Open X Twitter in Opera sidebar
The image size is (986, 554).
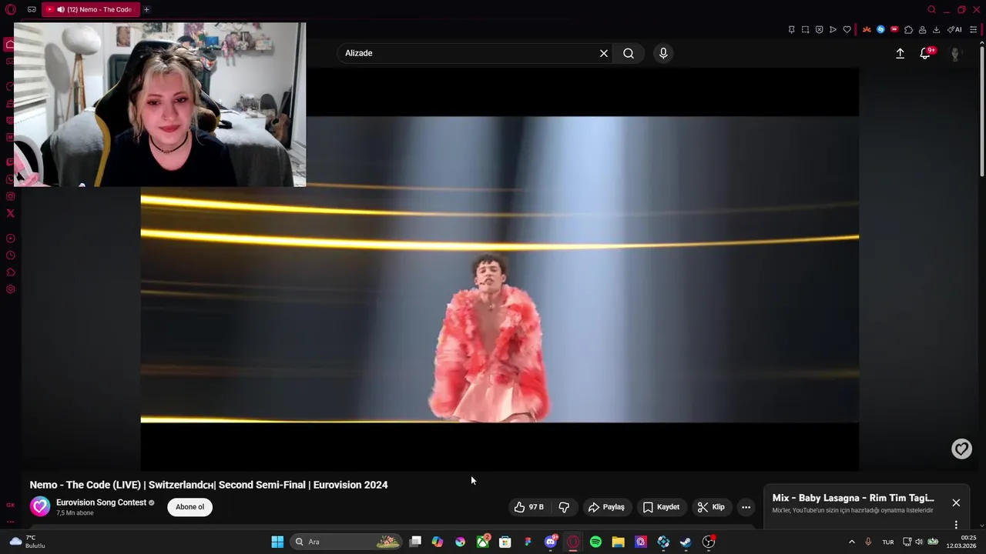(x=10, y=213)
